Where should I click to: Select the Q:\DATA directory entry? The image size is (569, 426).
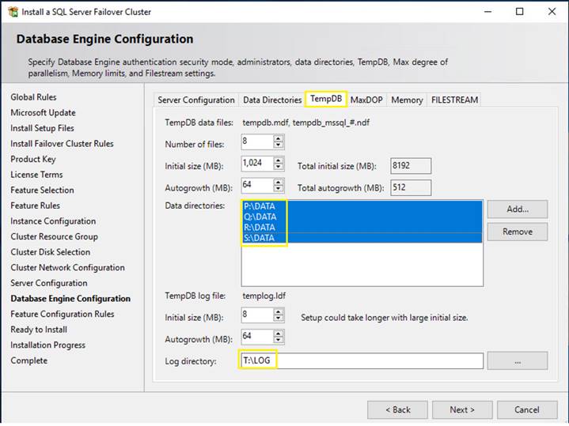tap(362, 217)
